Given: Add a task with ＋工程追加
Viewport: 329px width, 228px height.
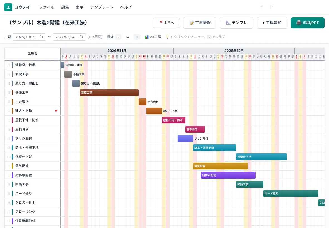Looking at the screenshot, I should (272, 23).
